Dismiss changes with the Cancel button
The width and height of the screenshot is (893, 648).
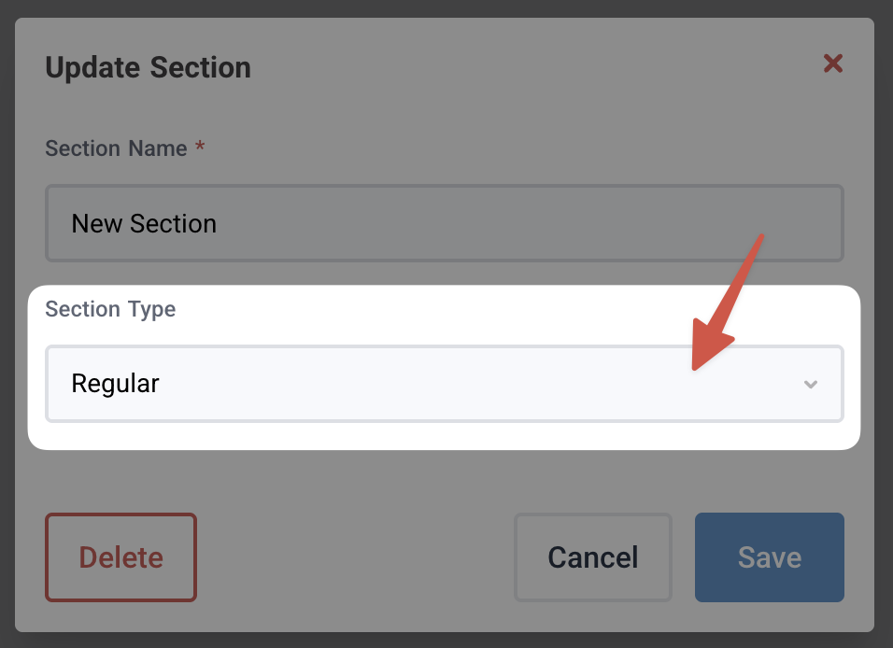point(592,557)
